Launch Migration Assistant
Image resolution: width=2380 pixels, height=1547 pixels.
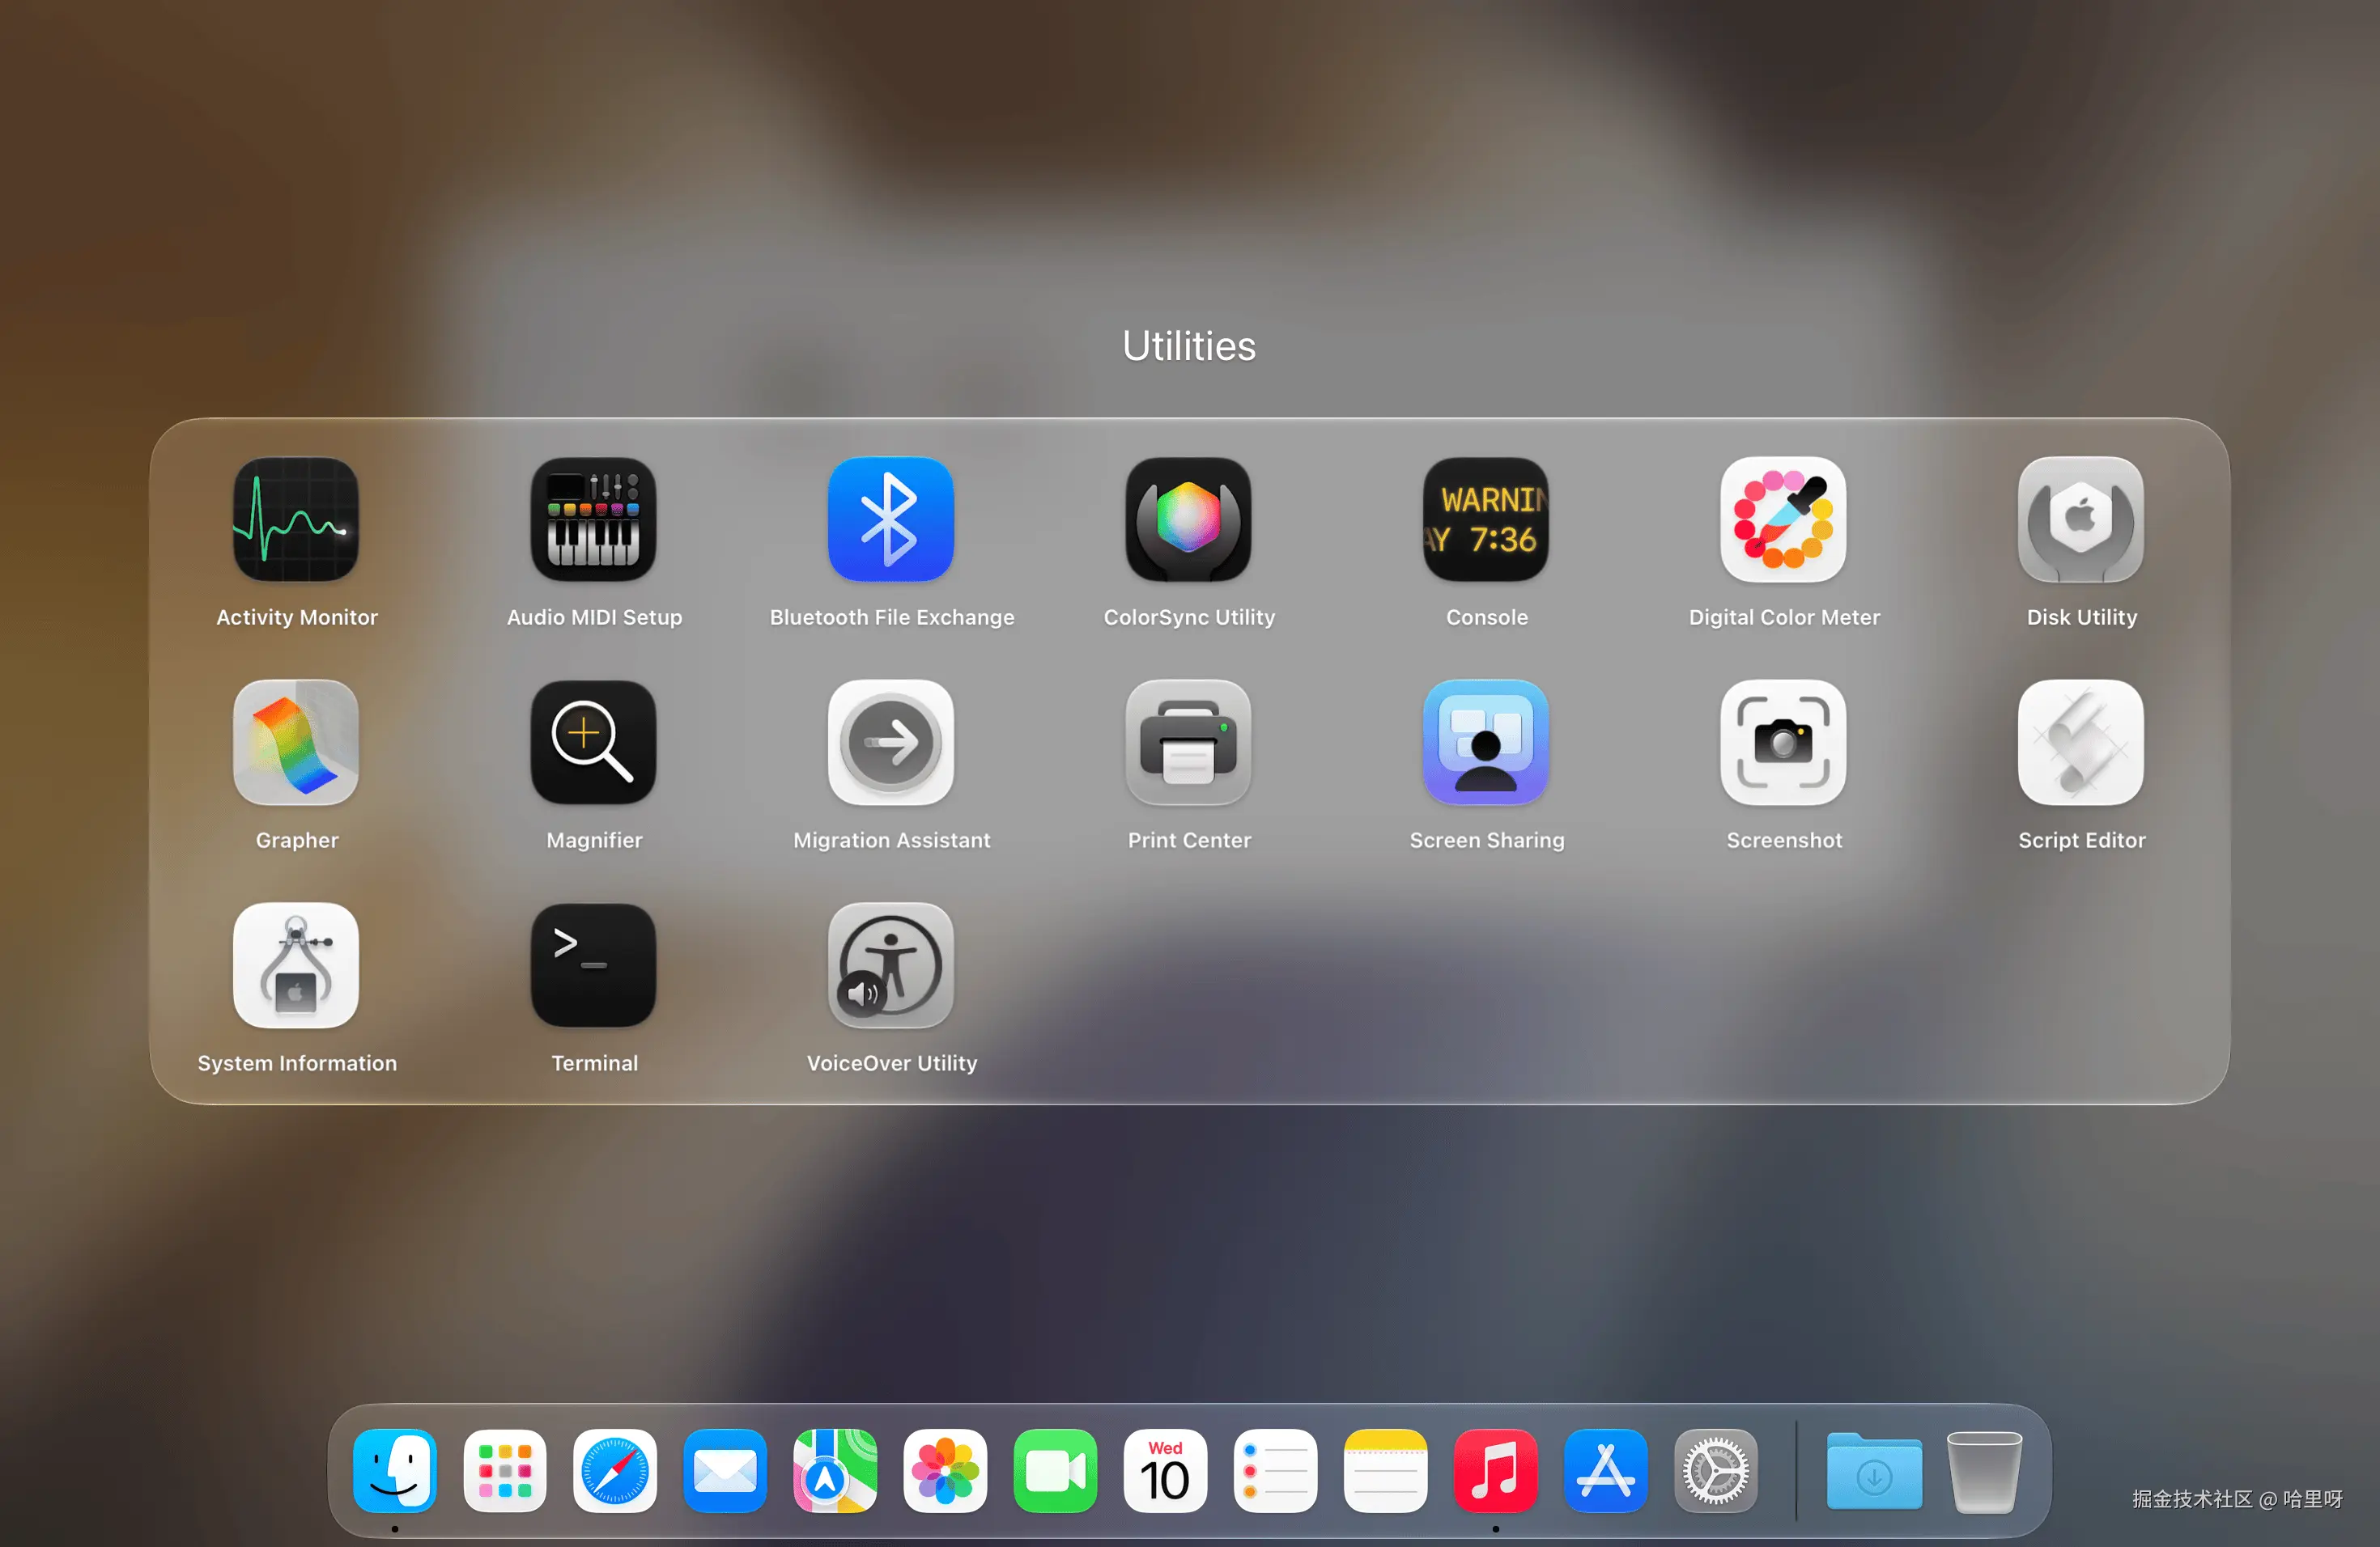point(891,743)
